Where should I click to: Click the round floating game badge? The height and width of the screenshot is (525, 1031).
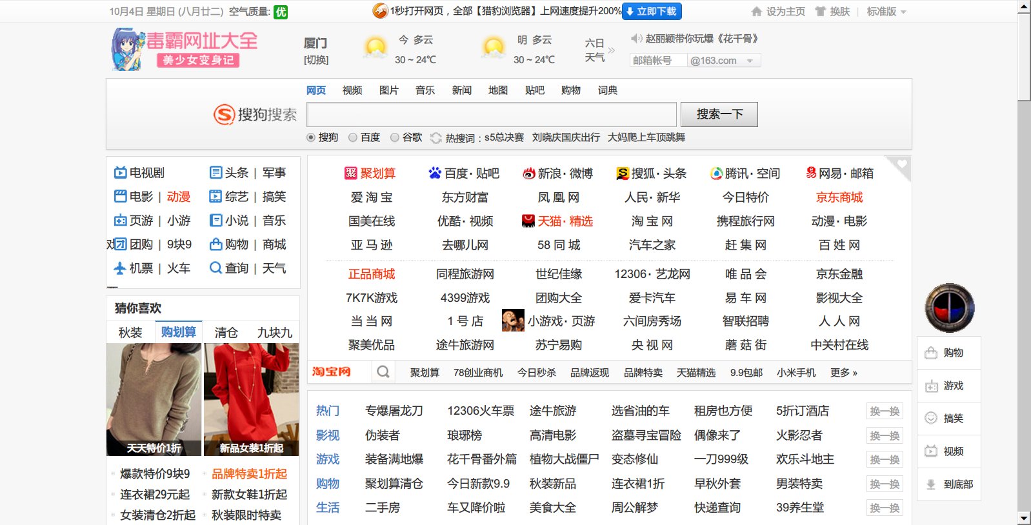[x=950, y=308]
